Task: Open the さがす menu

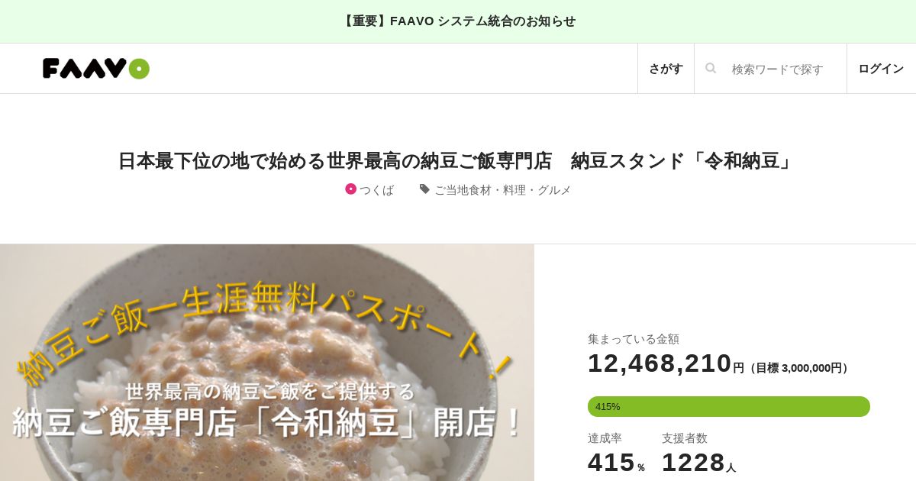Action: [x=666, y=69]
